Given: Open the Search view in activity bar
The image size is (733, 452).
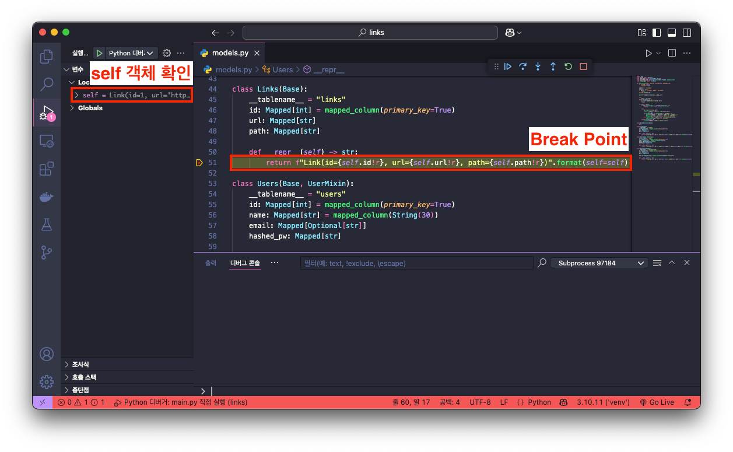Looking at the screenshot, I should tap(46, 85).
